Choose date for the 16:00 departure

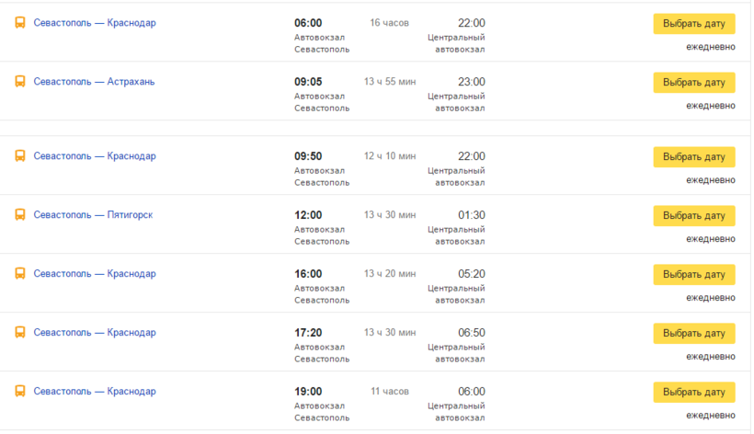694,274
